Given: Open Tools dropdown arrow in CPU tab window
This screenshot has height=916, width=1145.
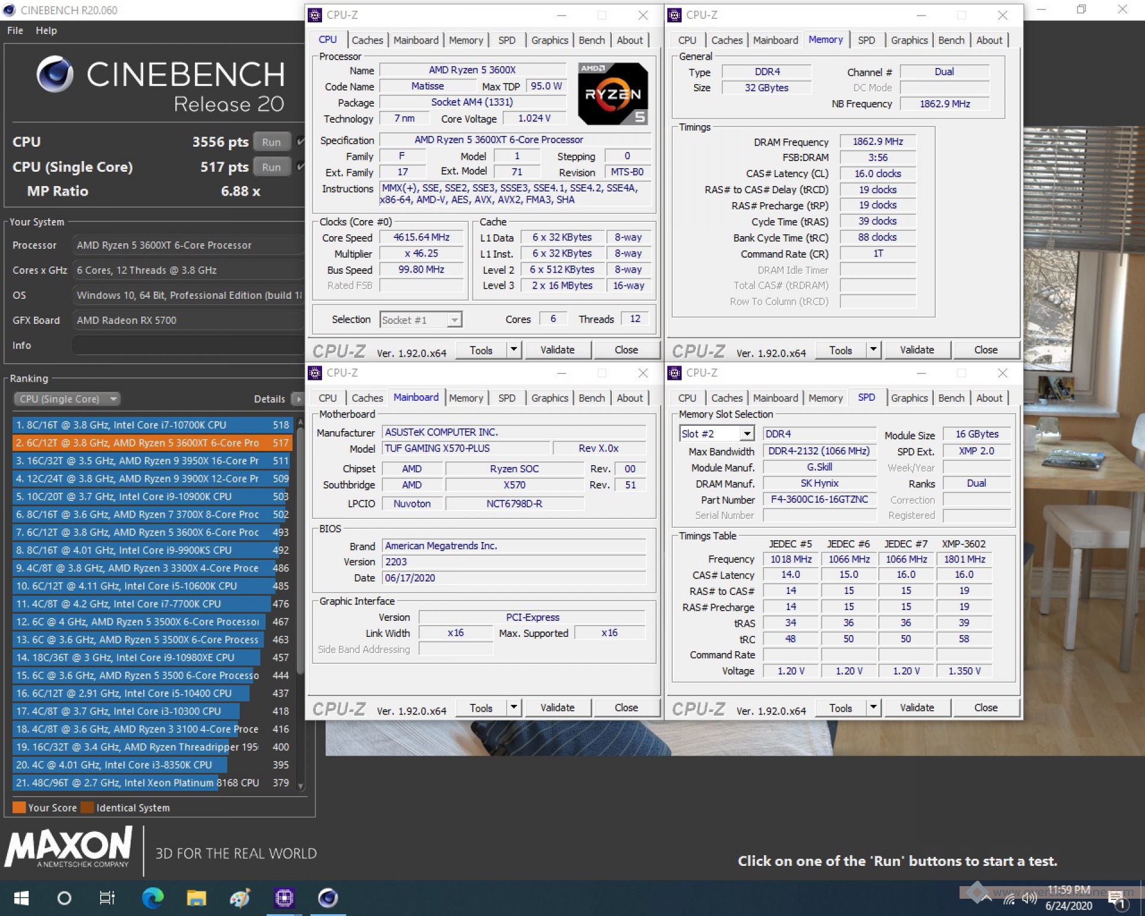Looking at the screenshot, I should 513,349.
